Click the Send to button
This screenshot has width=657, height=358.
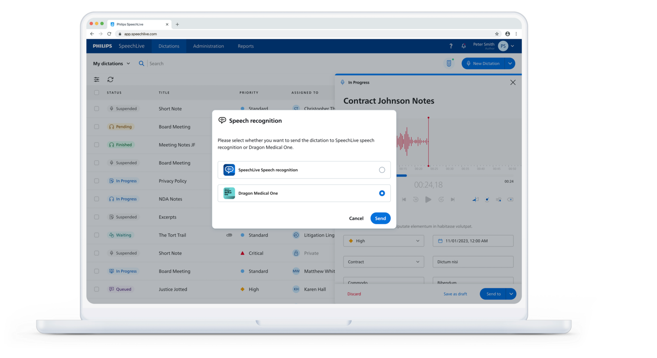(x=493, y=294)
